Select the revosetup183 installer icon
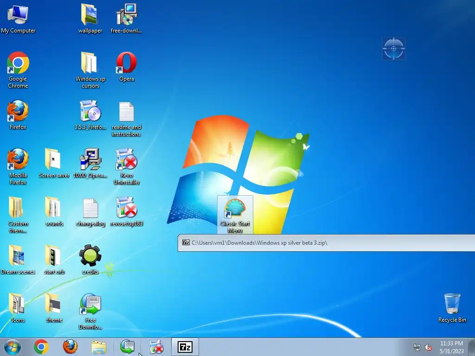This screenshot has width=475, height=356. (126, 212)
